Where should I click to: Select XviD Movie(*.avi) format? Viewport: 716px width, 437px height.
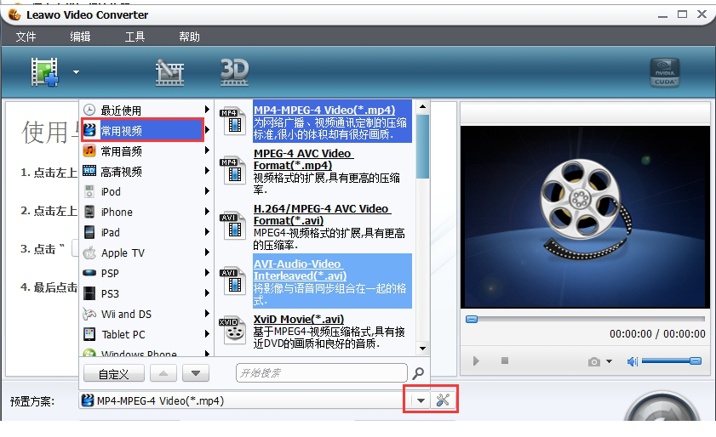coord(332,332)
